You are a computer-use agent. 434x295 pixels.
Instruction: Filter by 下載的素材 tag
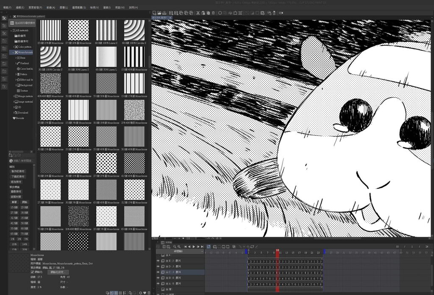[x=18, y=177]
